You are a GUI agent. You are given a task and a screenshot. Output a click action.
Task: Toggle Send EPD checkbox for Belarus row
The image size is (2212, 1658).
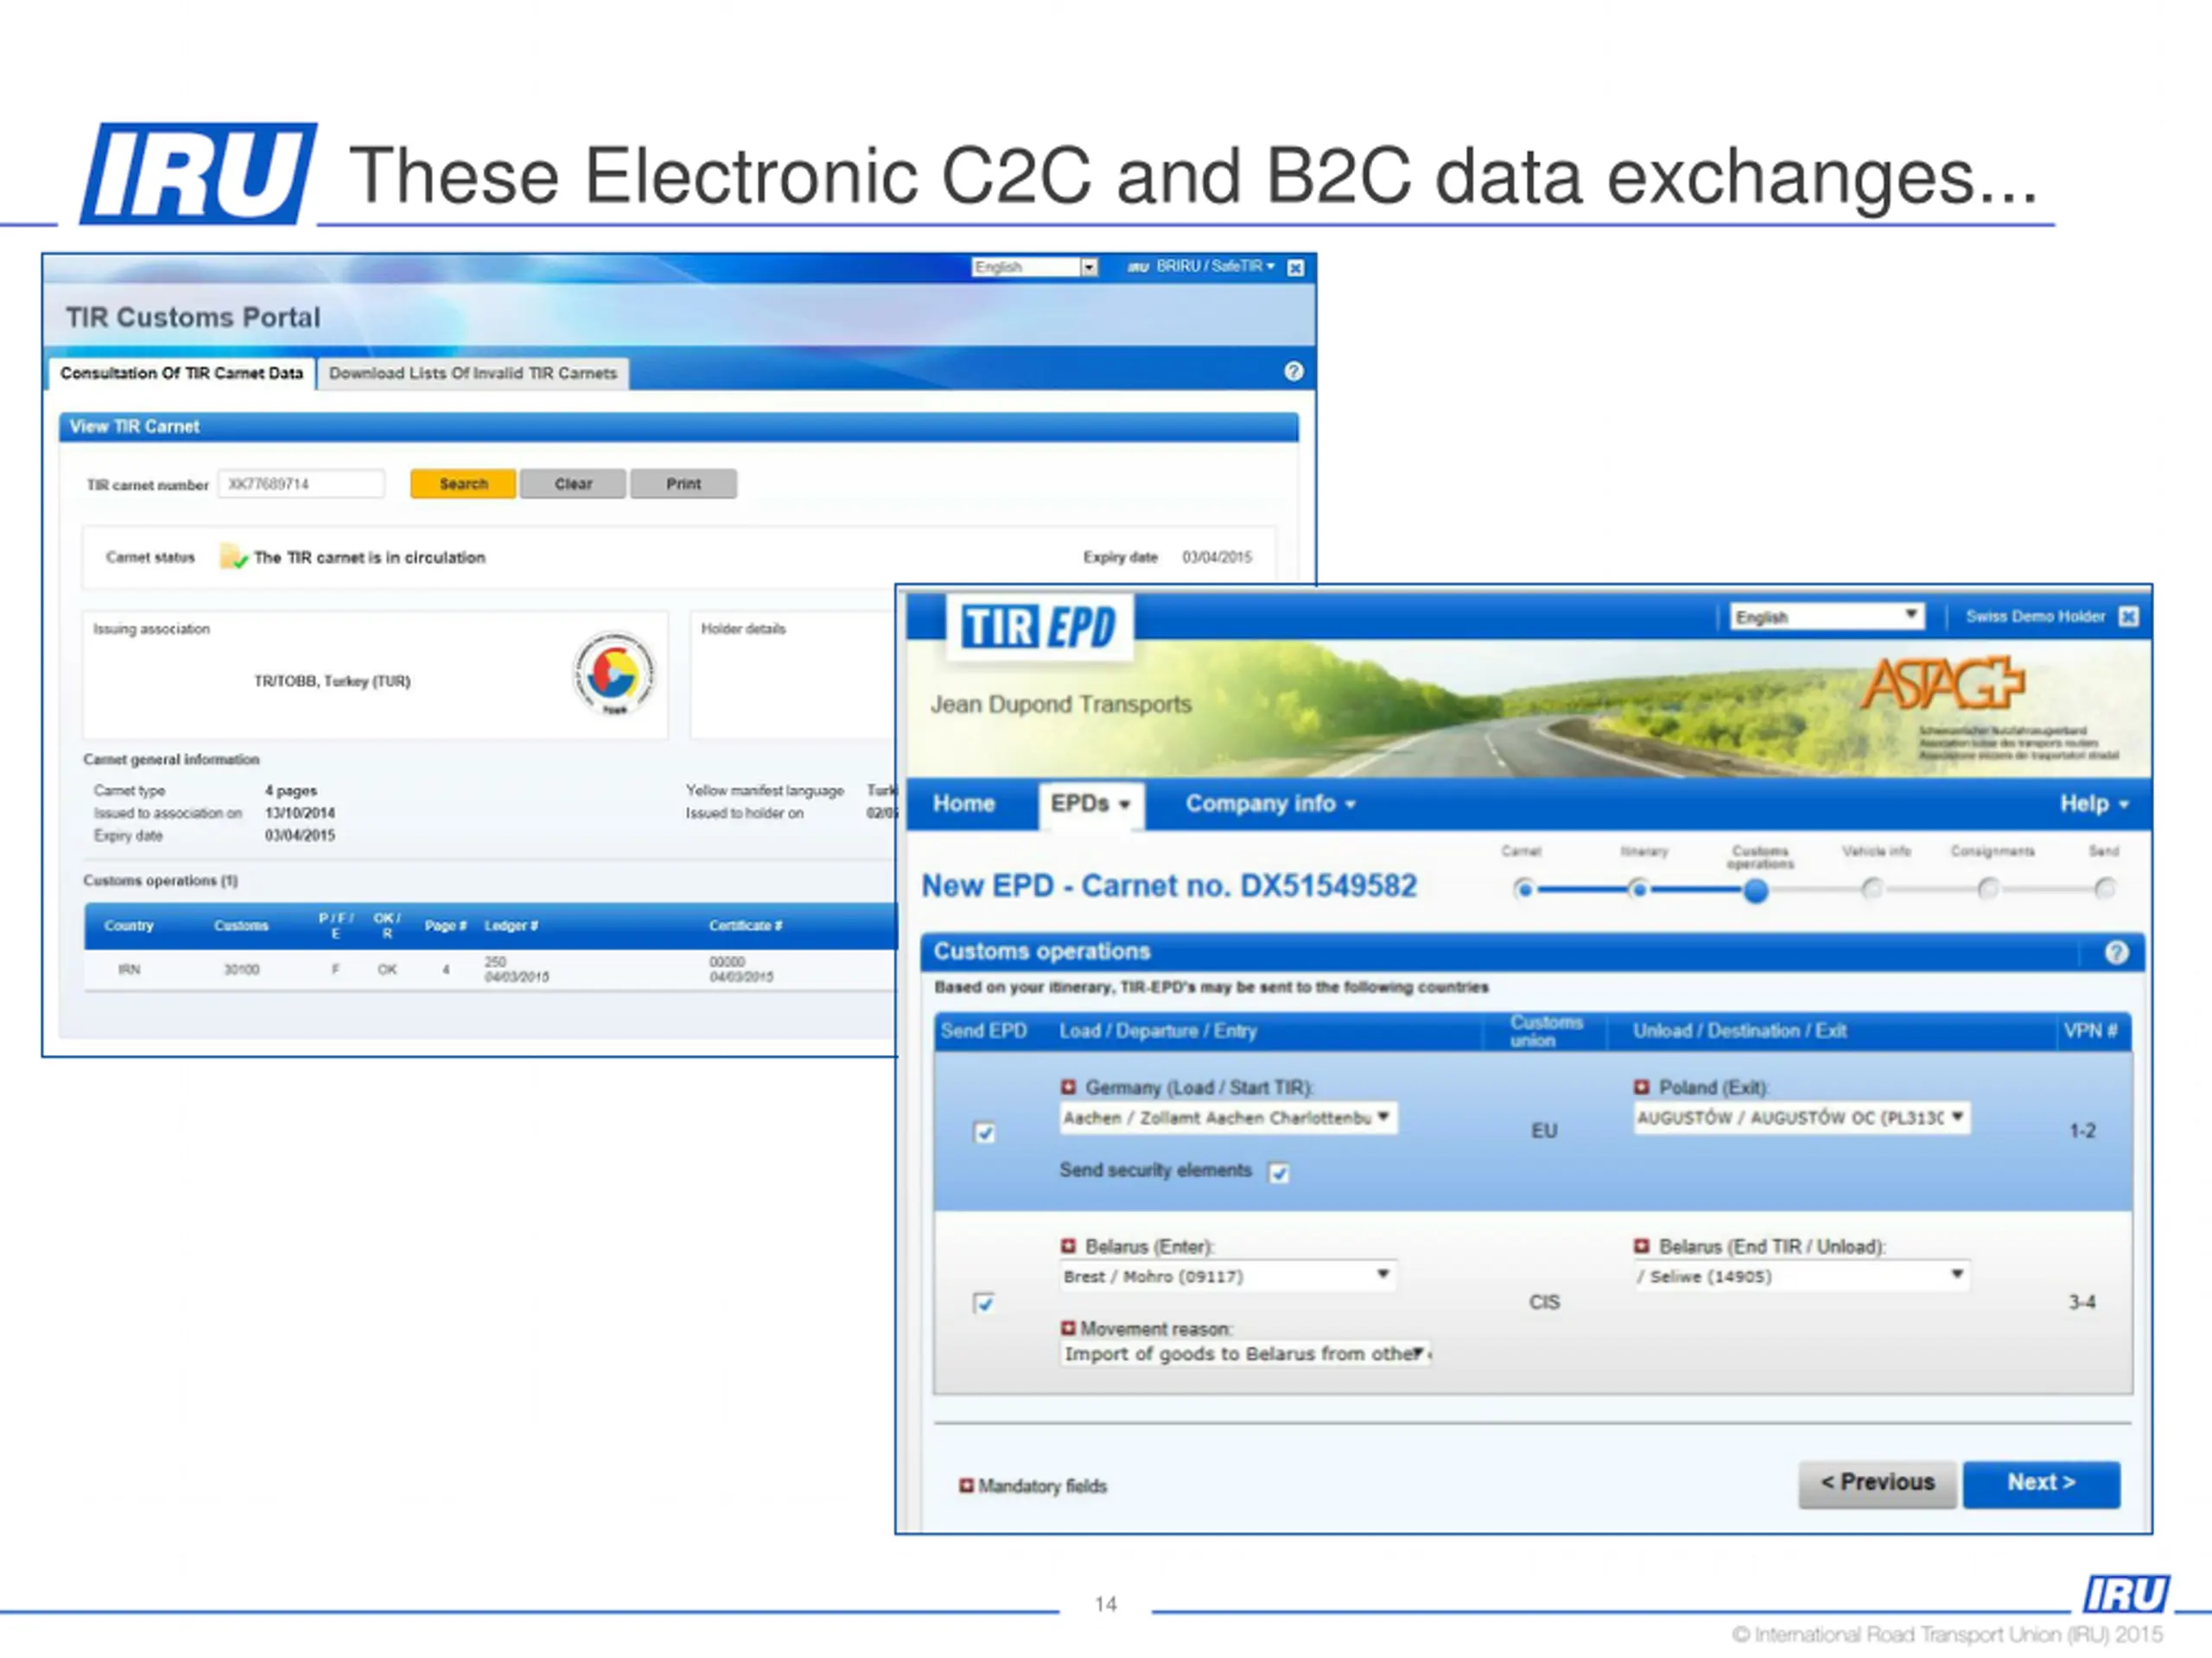tap(984, 1303)
